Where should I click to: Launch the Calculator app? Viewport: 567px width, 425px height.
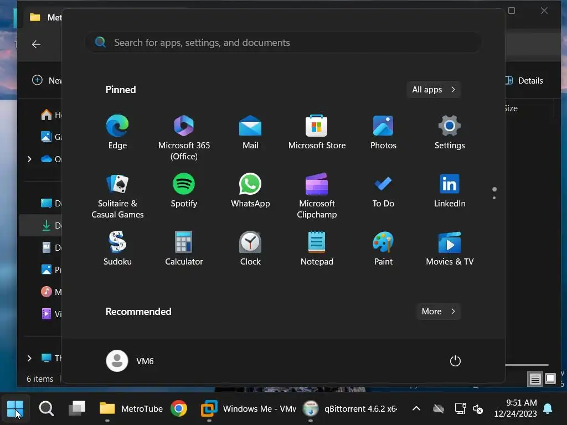tap(184, 248)
